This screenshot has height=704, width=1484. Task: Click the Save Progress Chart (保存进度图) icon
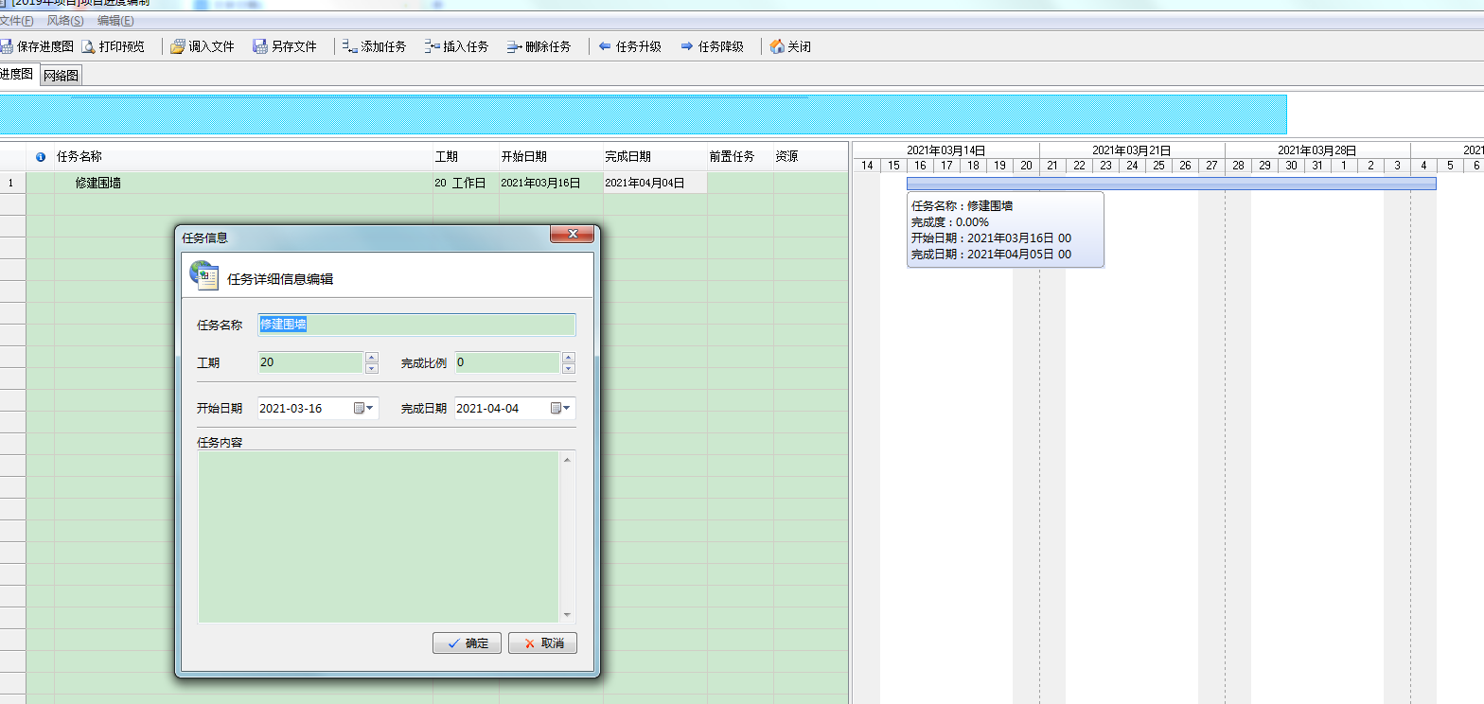tap(6, 46)
